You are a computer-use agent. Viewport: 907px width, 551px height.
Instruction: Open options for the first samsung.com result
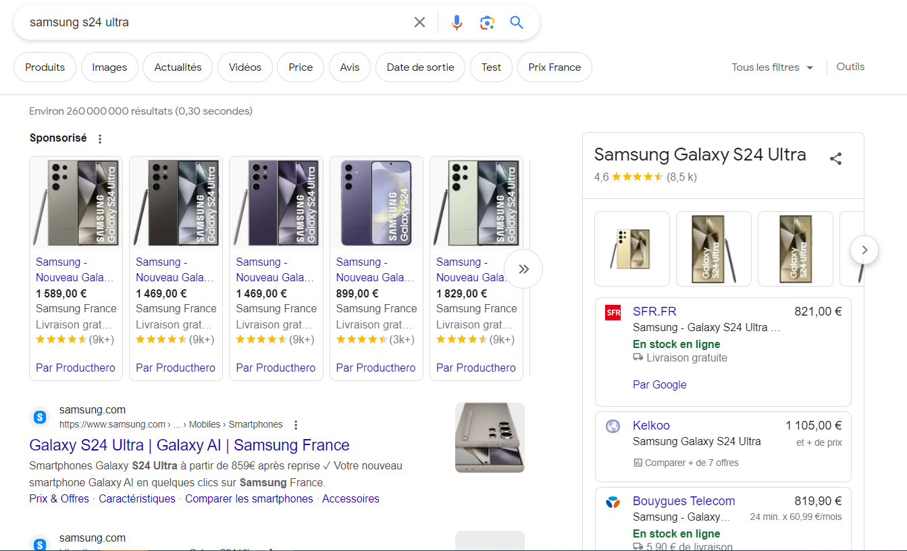click(296, 425)
